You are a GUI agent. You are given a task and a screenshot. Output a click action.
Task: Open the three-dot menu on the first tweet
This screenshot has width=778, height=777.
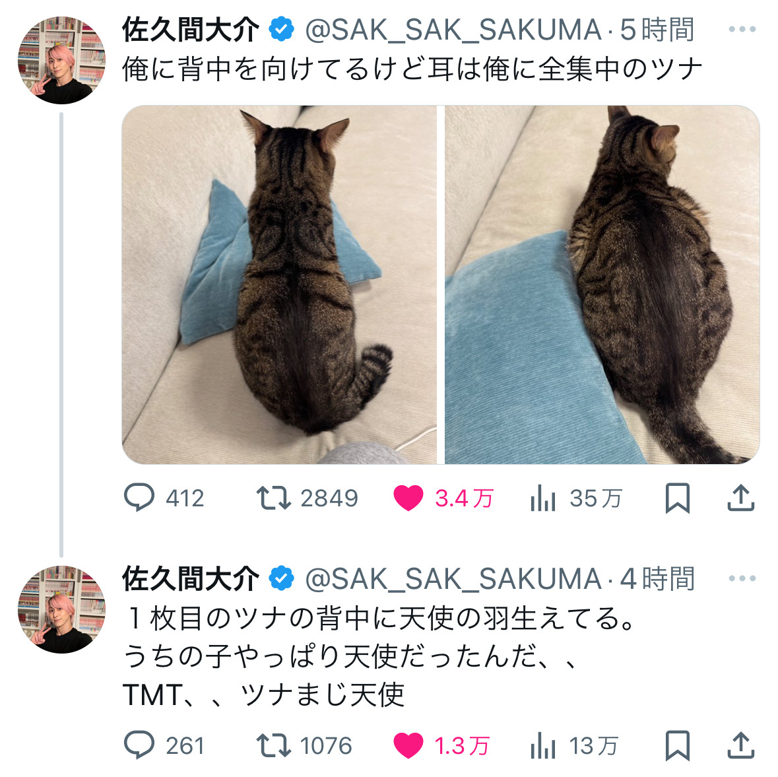742,29
